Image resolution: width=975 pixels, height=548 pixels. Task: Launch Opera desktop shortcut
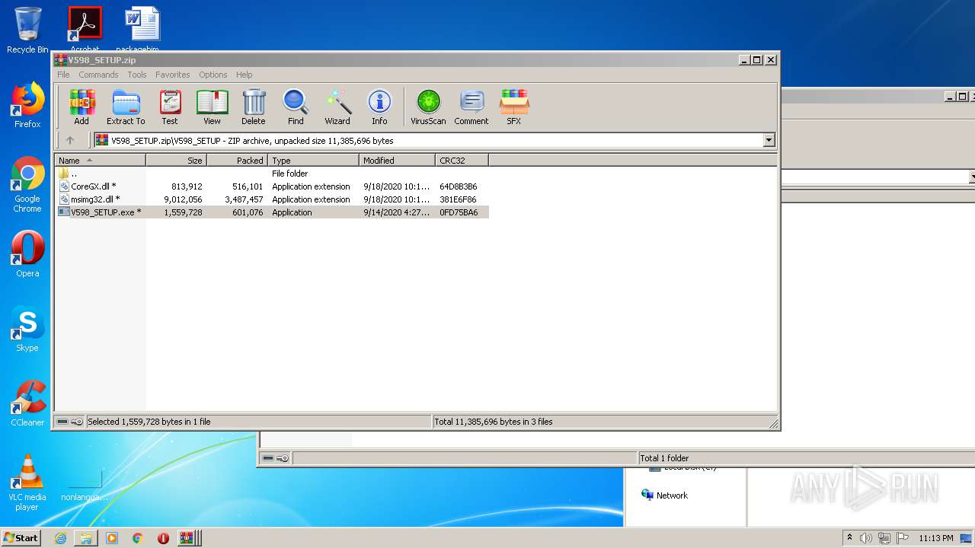(27, 255)
